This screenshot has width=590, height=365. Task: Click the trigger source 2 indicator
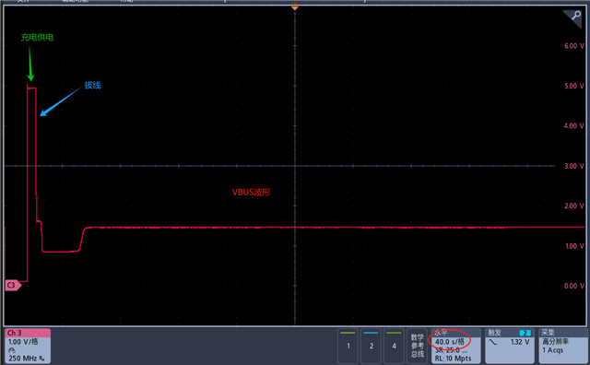tap(525, 333)
